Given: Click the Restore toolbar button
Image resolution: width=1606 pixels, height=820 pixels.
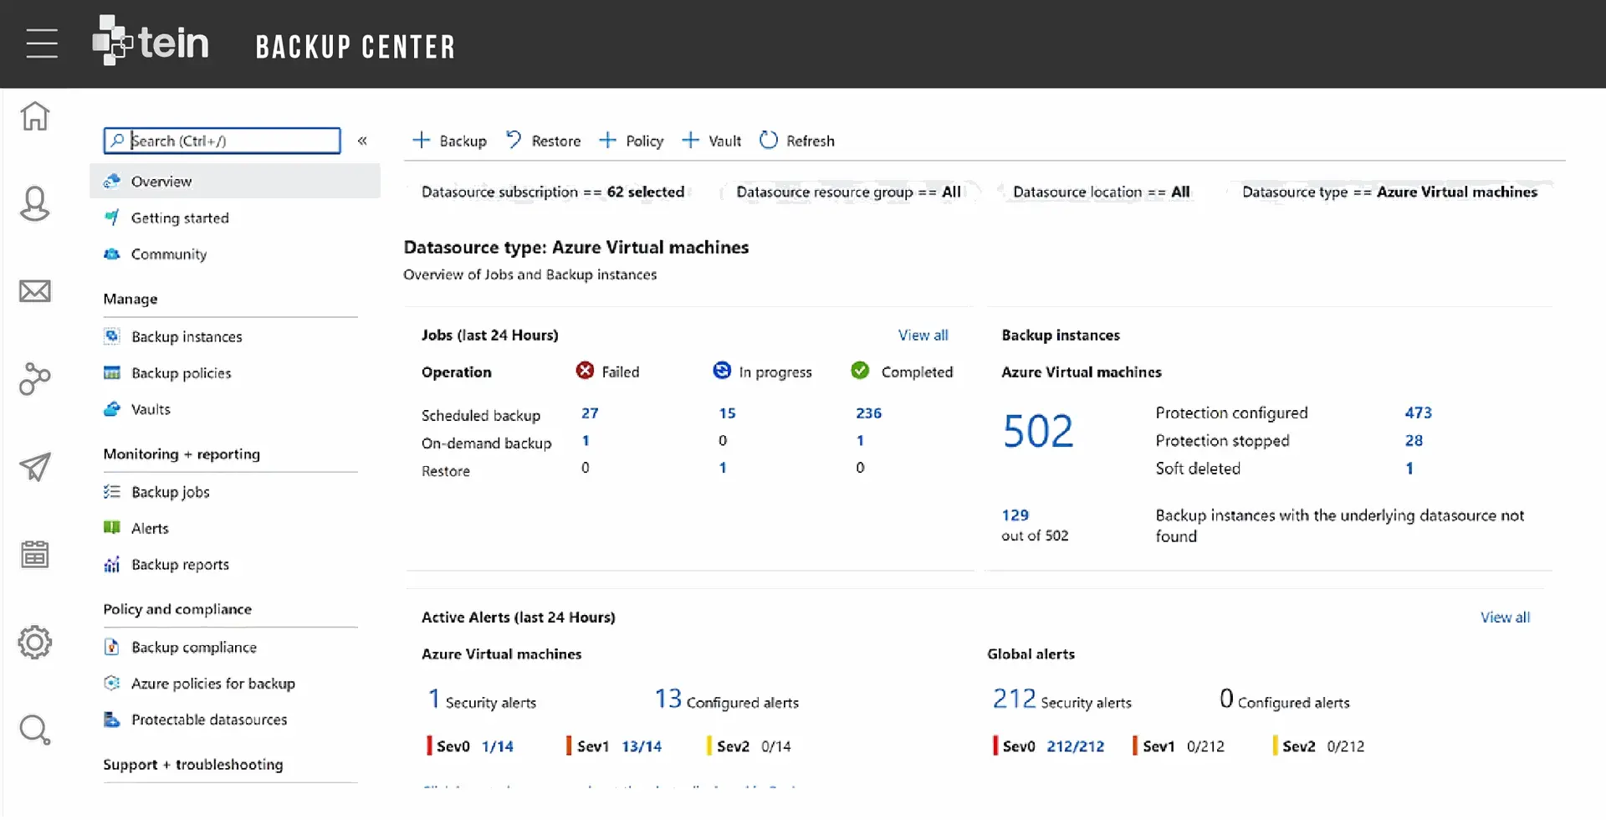Looking at the screenshot, I should point(544,141).
